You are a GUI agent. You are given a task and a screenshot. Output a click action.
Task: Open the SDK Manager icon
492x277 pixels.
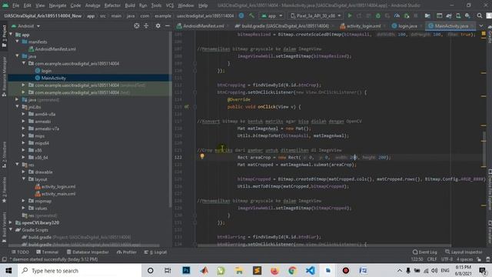[x=467, y=15]
